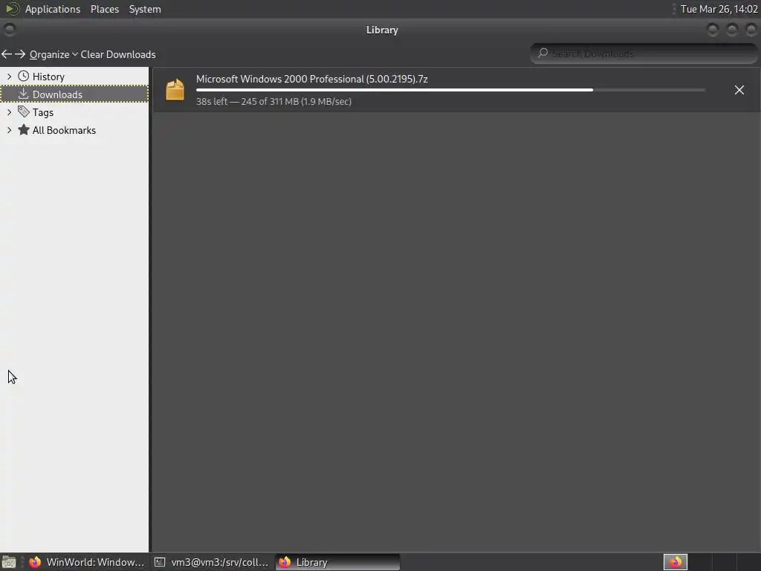Focus the Search Downloads field
This screenshot has width=761, height=571.
click(x=644, y=54)
